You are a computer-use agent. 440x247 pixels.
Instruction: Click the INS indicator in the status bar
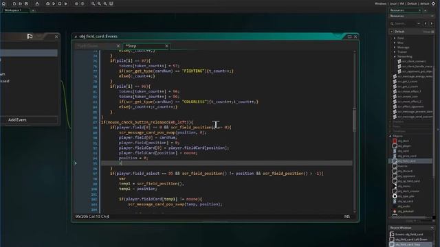[x=346, y=217]
